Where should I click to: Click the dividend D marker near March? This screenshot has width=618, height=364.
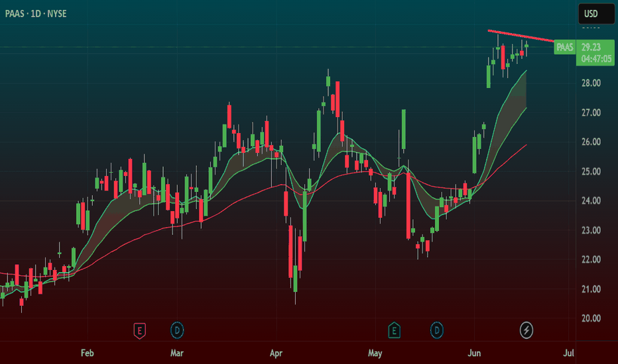(x=177, y=330)
